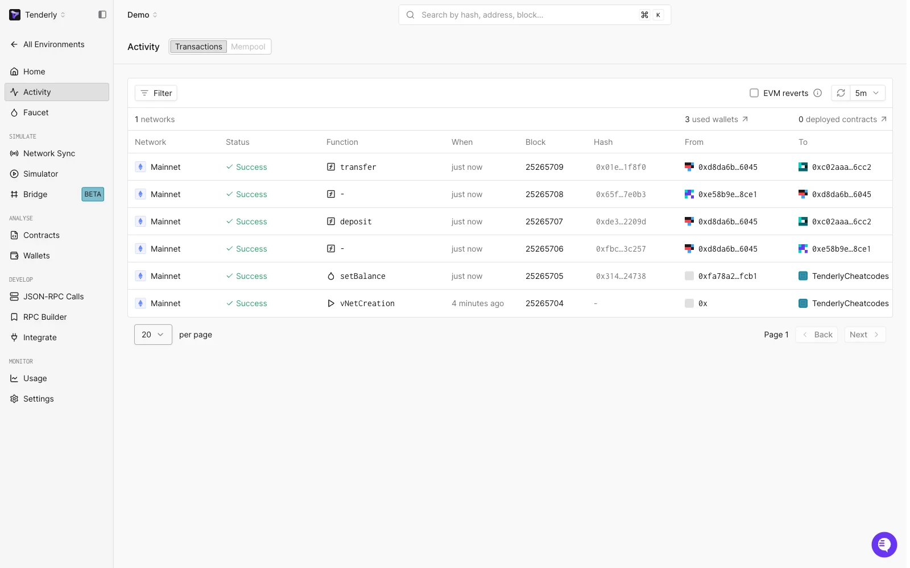Click the When column header
Image resolution: width=910 pixels, height=568 pixels.
[462, 142]
